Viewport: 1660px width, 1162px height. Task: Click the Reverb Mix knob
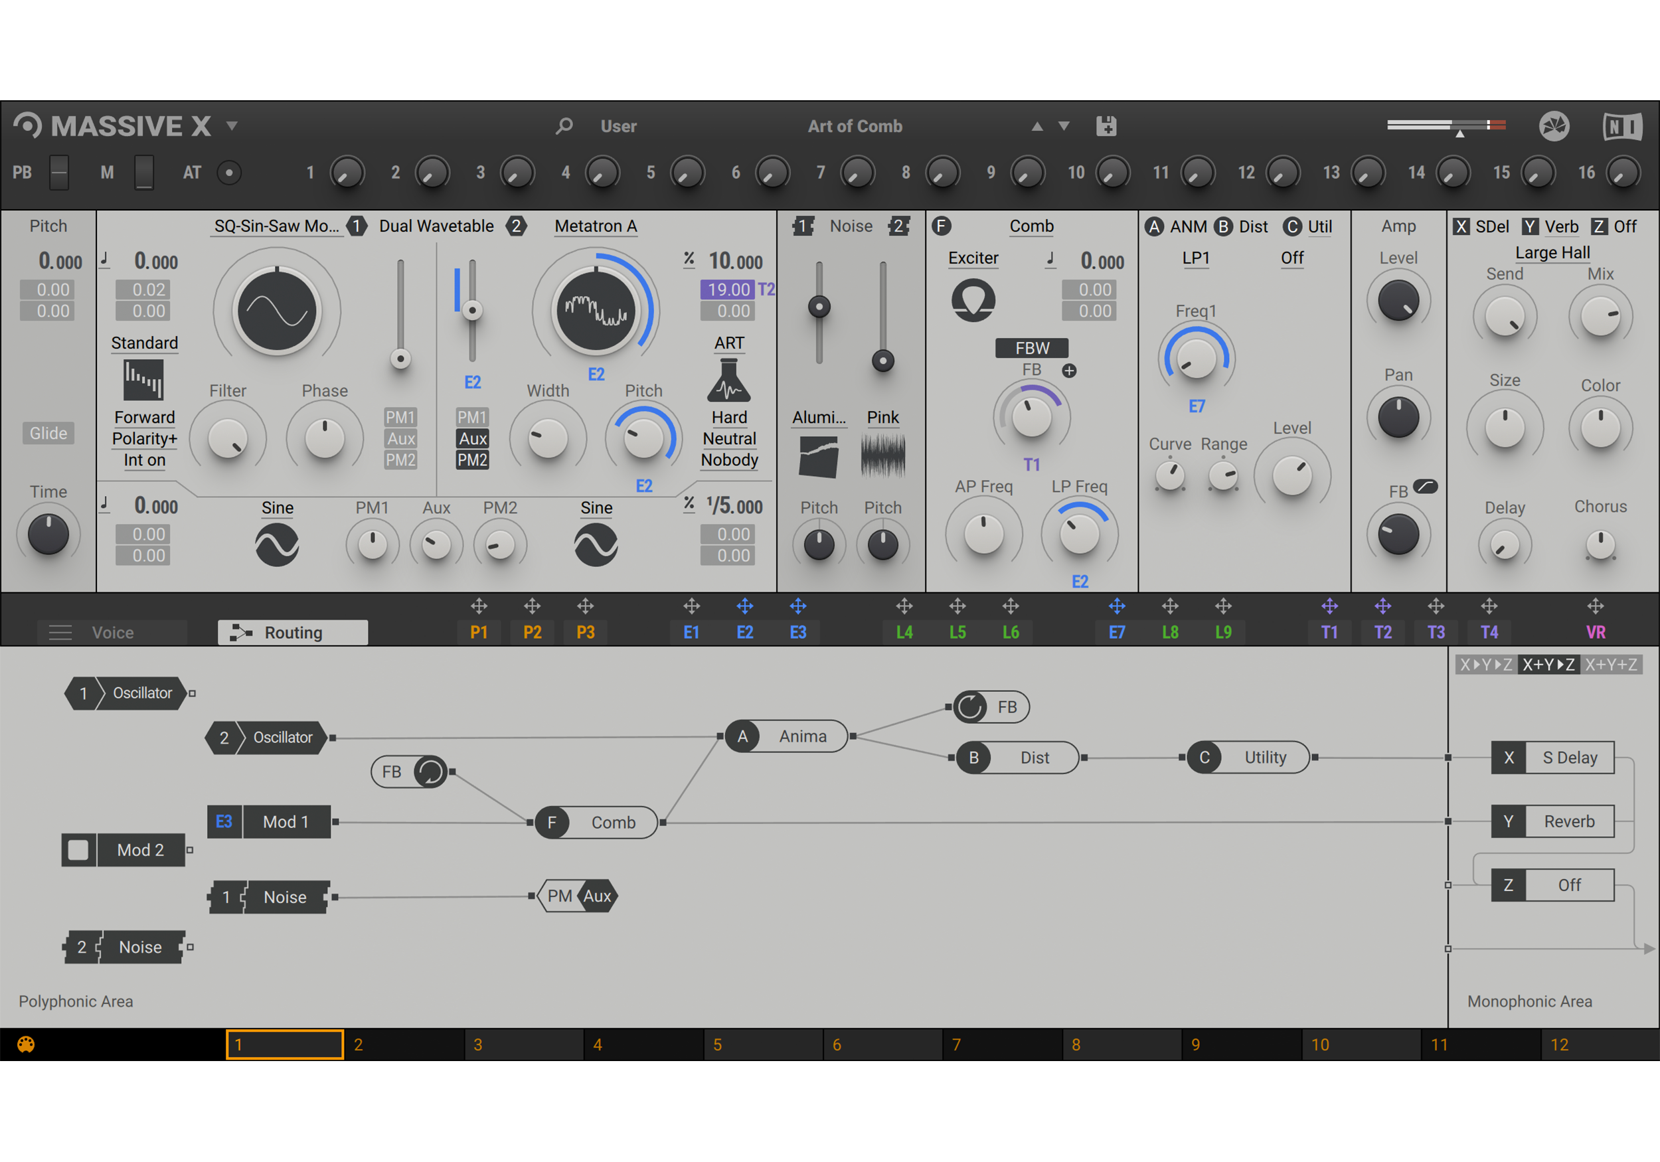[x=1600, y=316]
